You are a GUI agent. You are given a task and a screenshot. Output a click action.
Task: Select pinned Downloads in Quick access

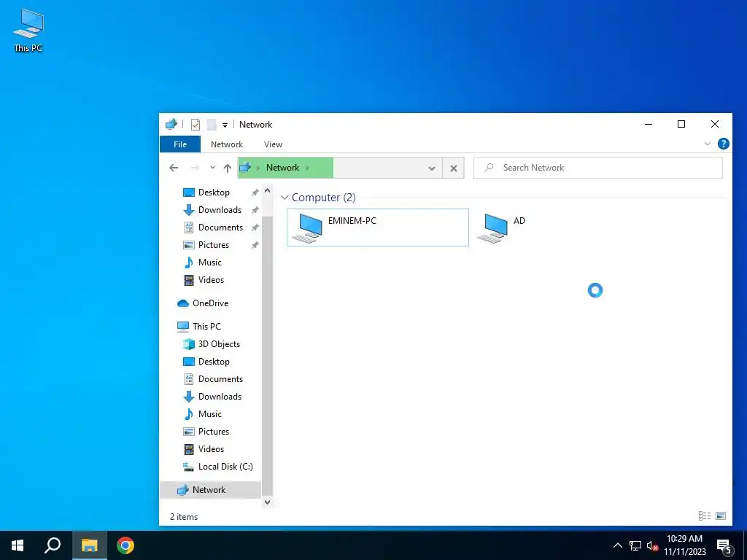pos(220,210)
